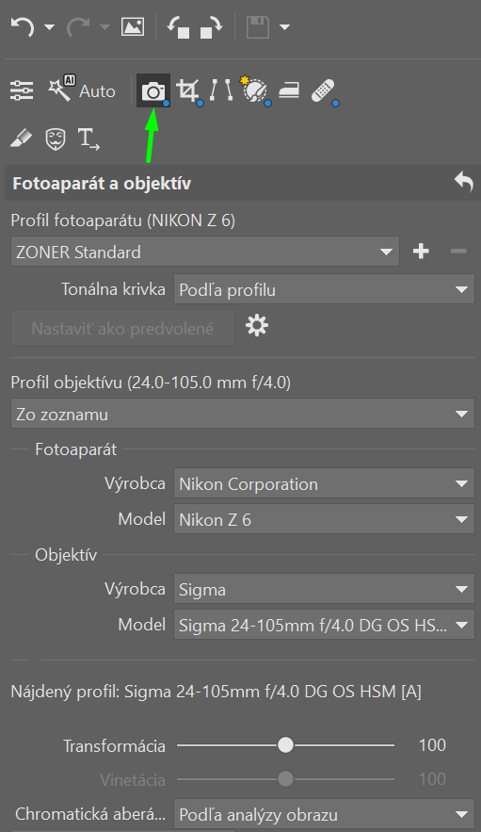This screenshot has height=832, width=481.
Task: Rotate image left icon
Action: click(x=178, y=27)
